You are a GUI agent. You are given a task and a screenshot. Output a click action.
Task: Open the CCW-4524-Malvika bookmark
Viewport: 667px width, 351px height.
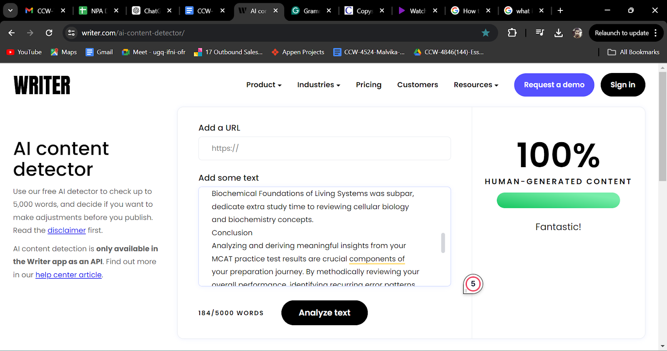coord(369,52)
